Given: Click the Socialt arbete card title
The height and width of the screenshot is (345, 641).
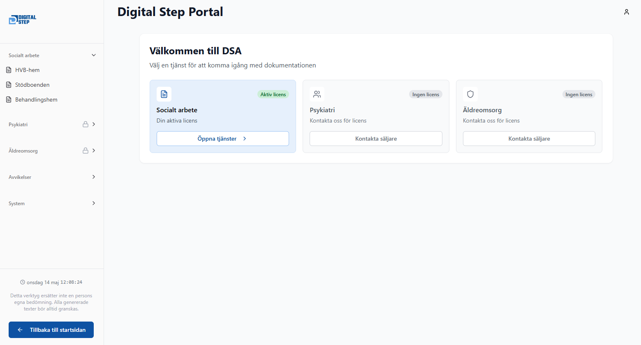Looking at the screenshot, I should click(177, 110).
